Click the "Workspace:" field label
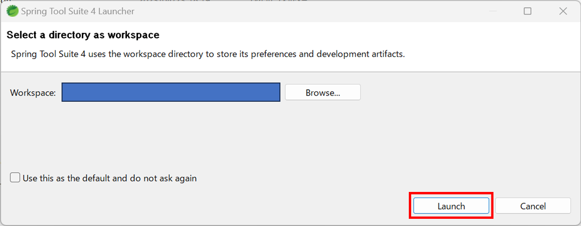Screen dimensions: 581x226 [33, 93]
